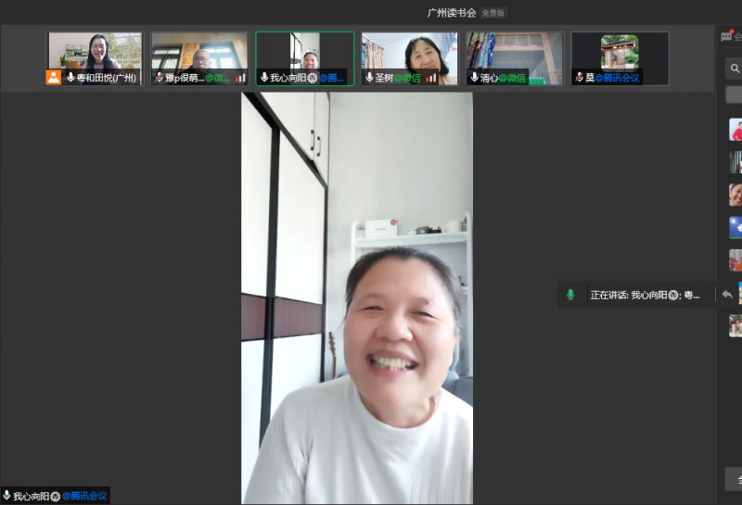
Task: Click the microphone icon on 清心 tile
Action: (x=474, y=78)
